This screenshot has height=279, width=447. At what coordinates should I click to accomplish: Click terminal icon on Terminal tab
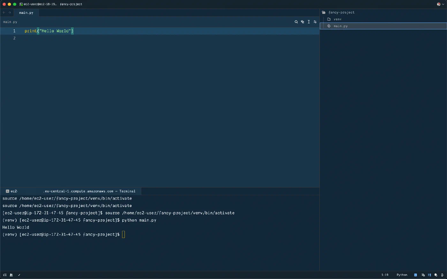coord(7,191)
